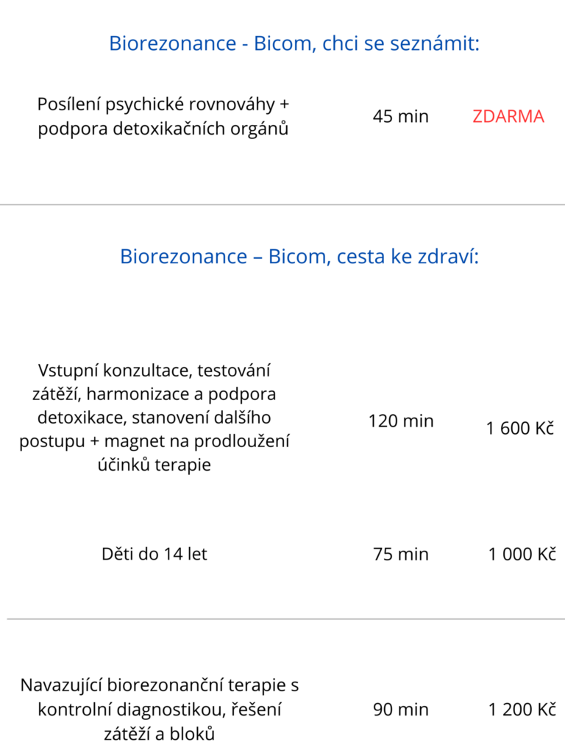Select the 'Děti do 14 let' row label
This screenshot has width=565, height=753.
coord(154,554)
